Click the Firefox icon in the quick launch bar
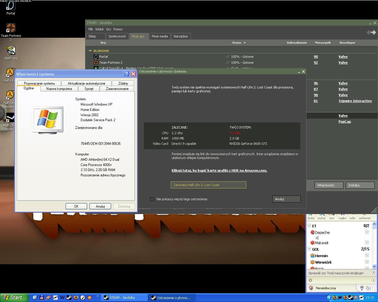This screenshot has height=302, width=378. click(x=76, y=298)
